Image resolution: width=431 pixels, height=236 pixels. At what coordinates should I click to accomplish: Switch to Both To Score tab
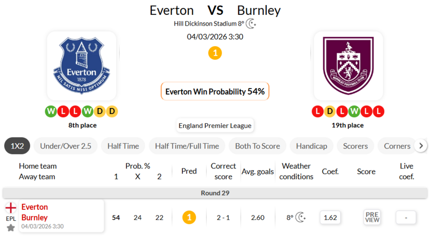tap(258, 146)
